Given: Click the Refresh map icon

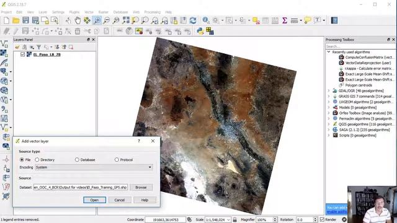Looking at the screenshot, I should point(193,20).
